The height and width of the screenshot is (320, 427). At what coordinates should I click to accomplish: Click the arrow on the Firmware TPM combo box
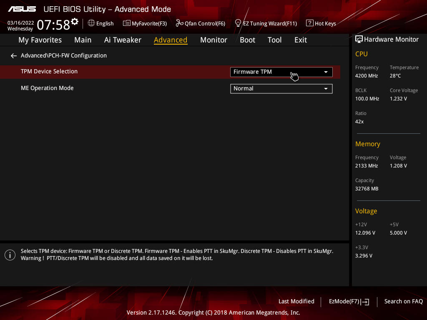326,72
